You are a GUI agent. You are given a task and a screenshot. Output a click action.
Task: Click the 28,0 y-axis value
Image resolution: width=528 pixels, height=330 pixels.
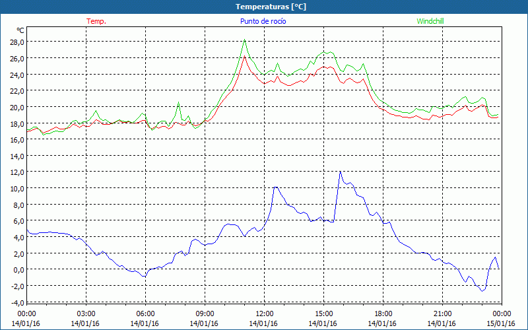click(17, 42)
